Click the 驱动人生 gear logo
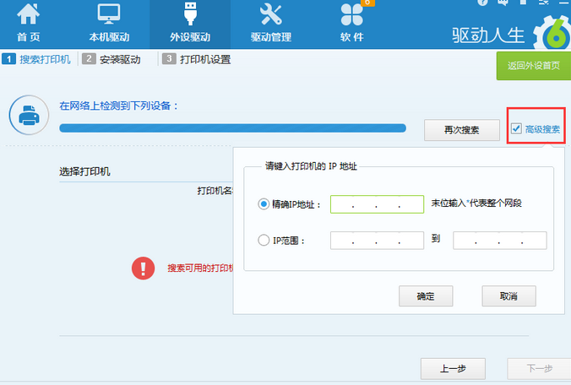Viewport: 571px width, 385px height. coord(554,34)
